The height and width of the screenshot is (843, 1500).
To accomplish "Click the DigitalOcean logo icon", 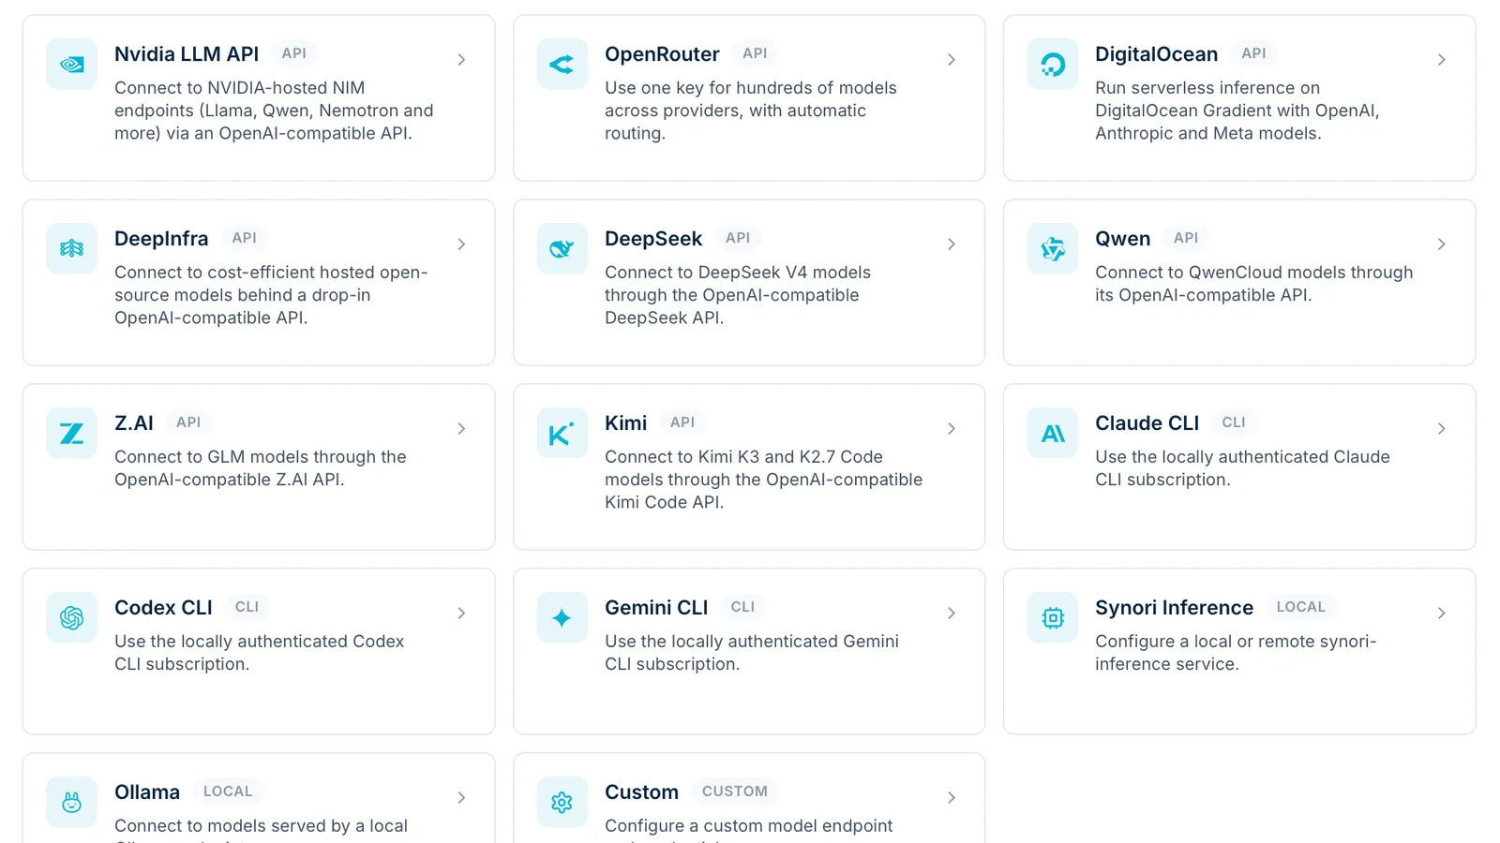I will coord(1053,64).
